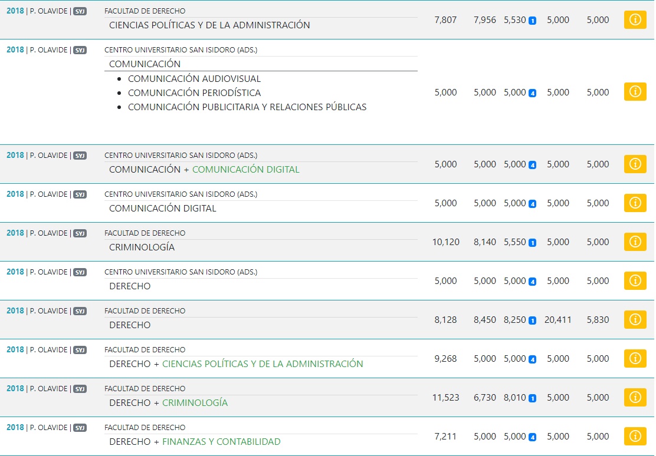656x456 pixels.
Task: Click blue badge 1 next to 8,250
Action: point(532,320)
